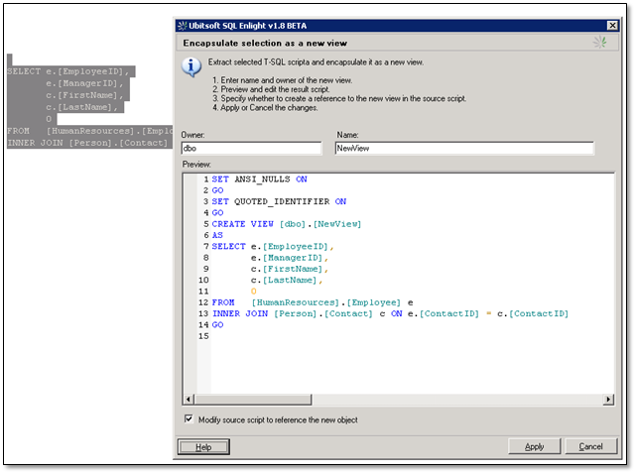This screenshot has height=474, width=636.
Task: Click the blue information icon
Action: coord(191,66)
